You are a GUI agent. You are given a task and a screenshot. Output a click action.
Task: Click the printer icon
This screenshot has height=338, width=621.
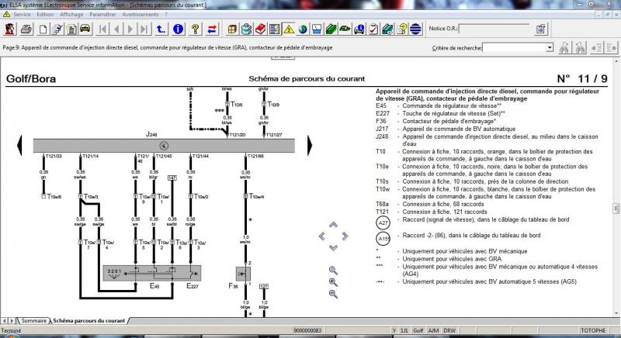26,29
